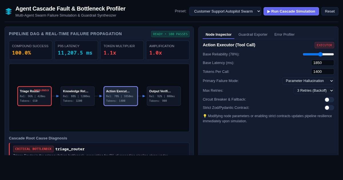Click the COMPOUND SUCCESS 100.0% card
The height and width of the screenshot is (180, 343).
31,50
